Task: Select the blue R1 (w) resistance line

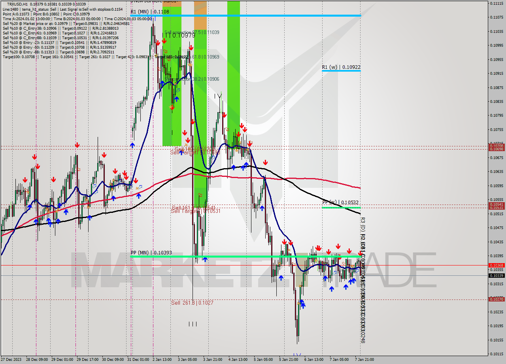Action: [341, 71]
